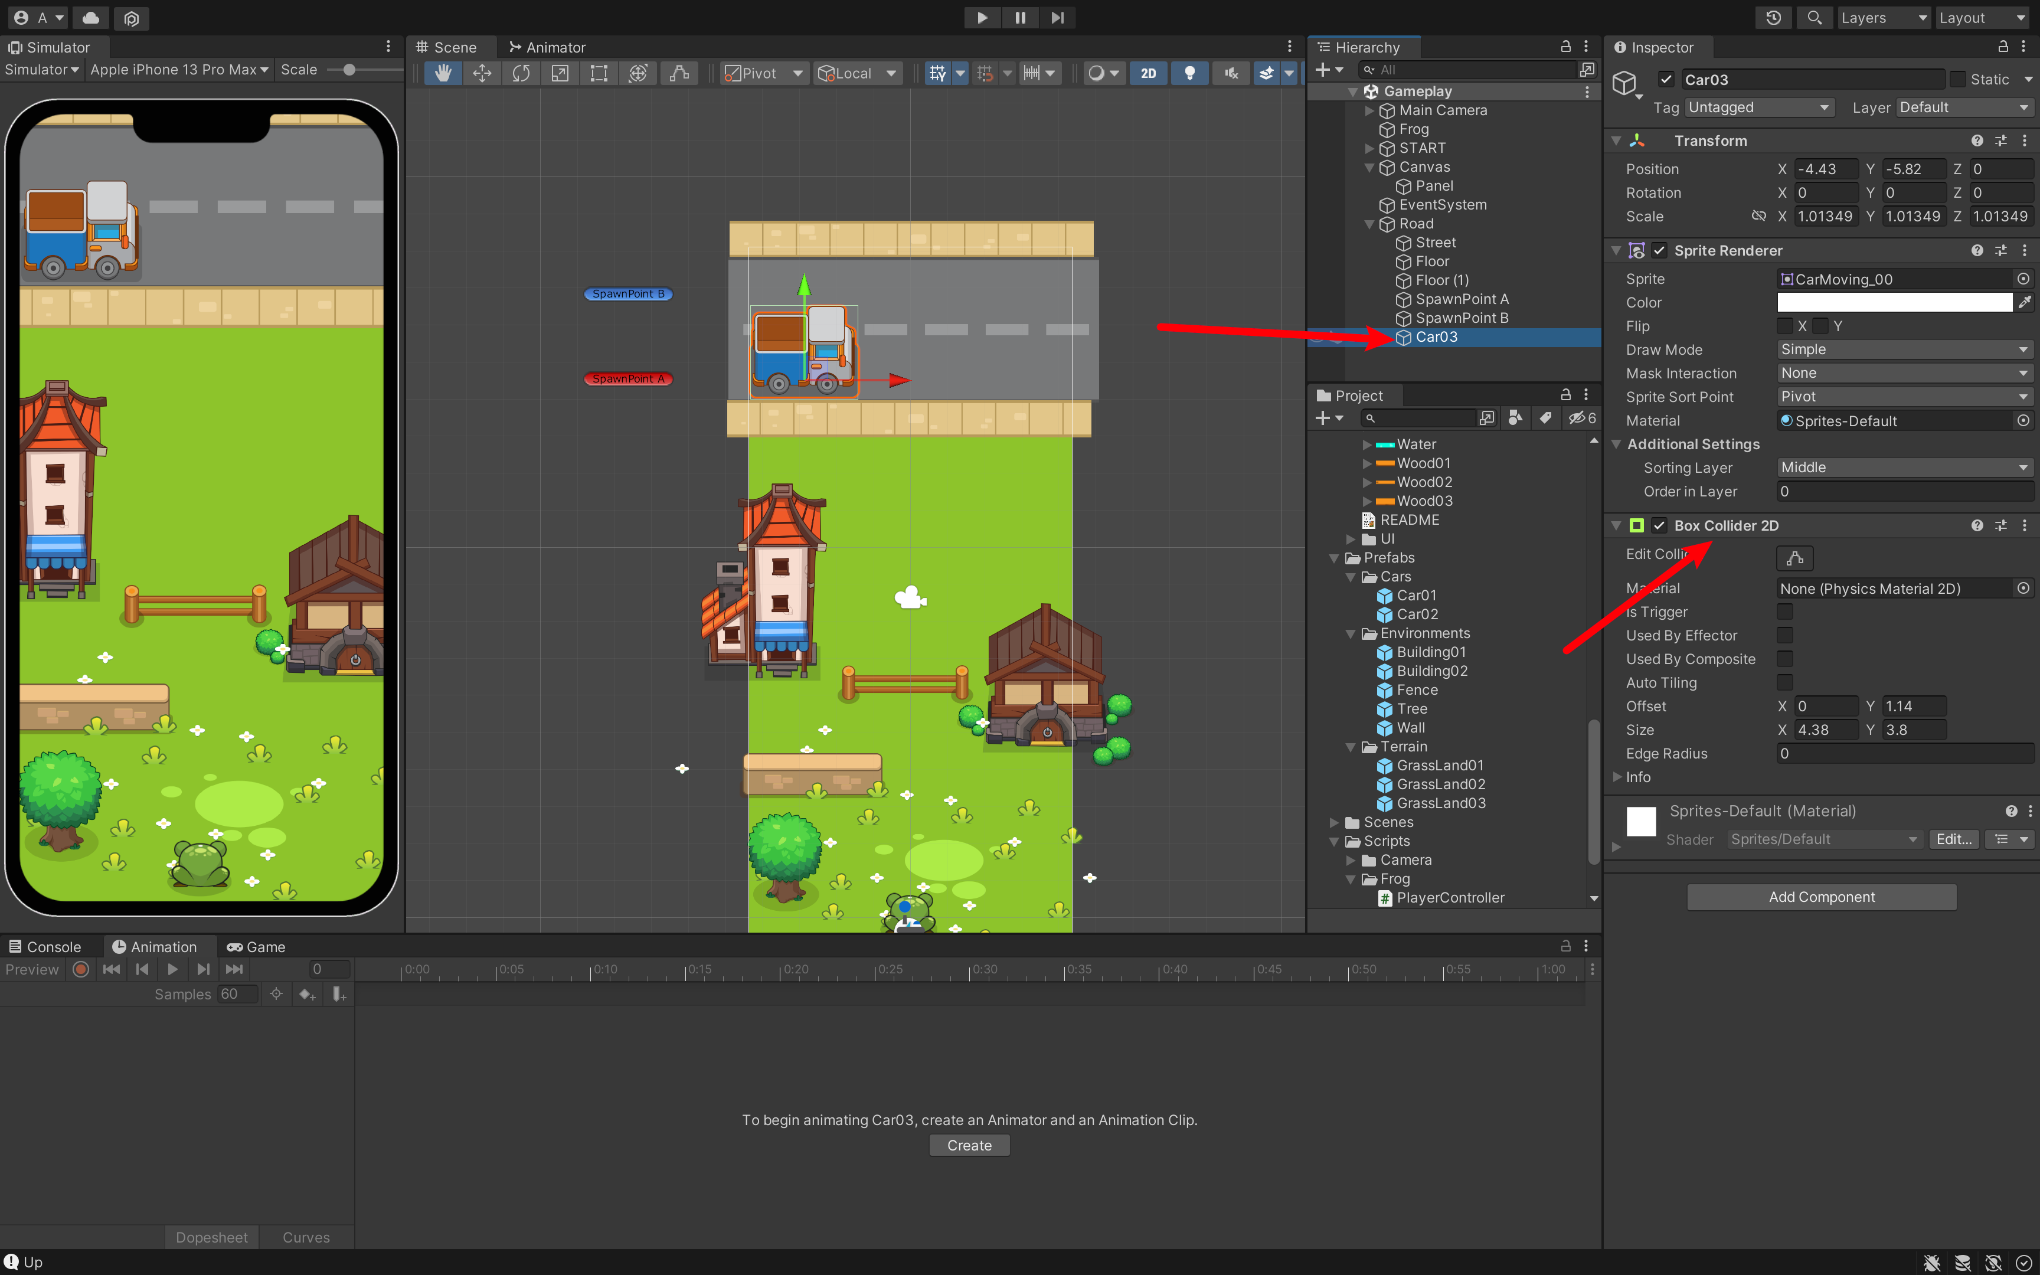Click the Simulator Scale slider
The image size is (2040, 1275).
(364, 70)
